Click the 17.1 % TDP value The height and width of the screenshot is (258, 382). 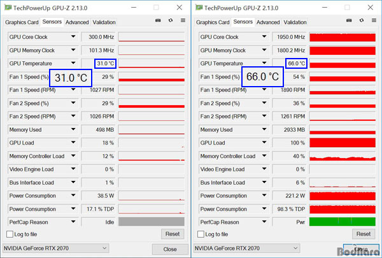point(101,209)
